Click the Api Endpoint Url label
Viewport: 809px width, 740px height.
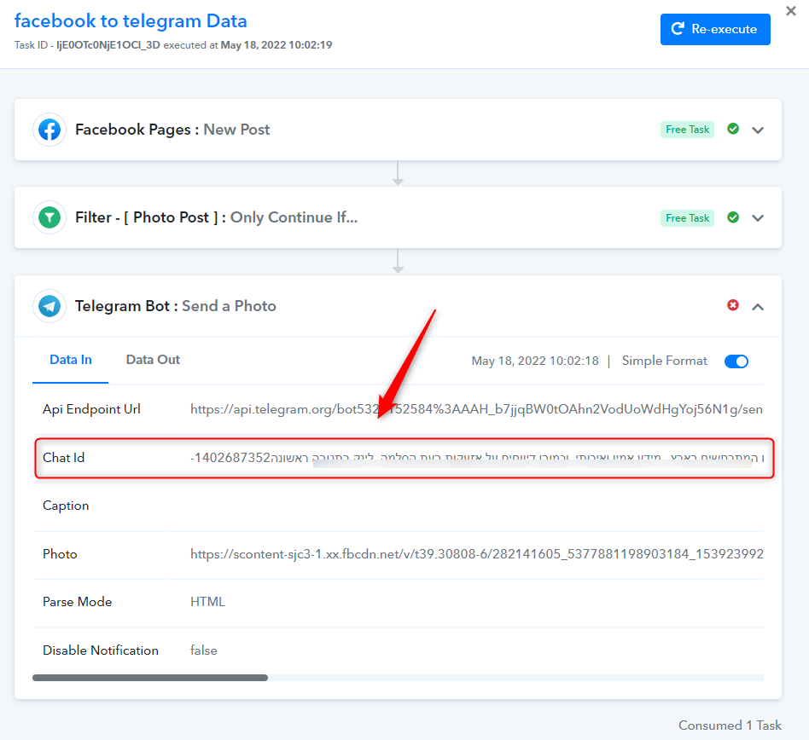tap(91, 409)
